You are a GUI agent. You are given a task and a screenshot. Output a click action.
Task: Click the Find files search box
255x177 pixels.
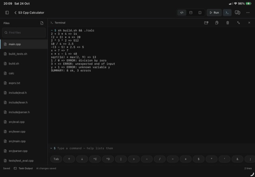24,33
